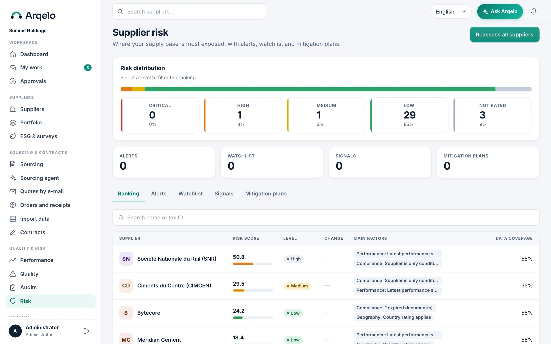
Task: Switch to the Watchlist tab
Action: tap(191, 194)
